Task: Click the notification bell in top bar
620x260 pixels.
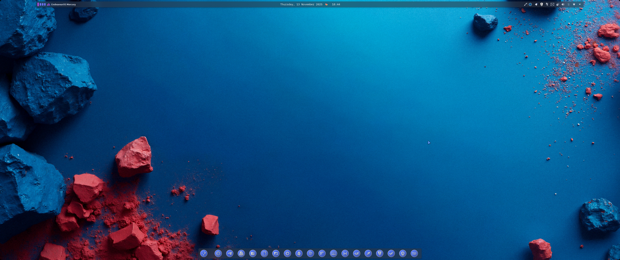Action: tap(536, 4)
